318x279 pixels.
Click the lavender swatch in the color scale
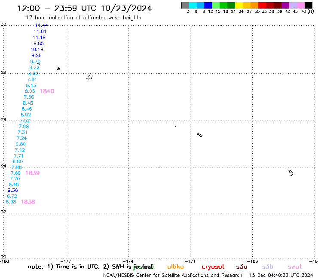(x=293, y=5)
